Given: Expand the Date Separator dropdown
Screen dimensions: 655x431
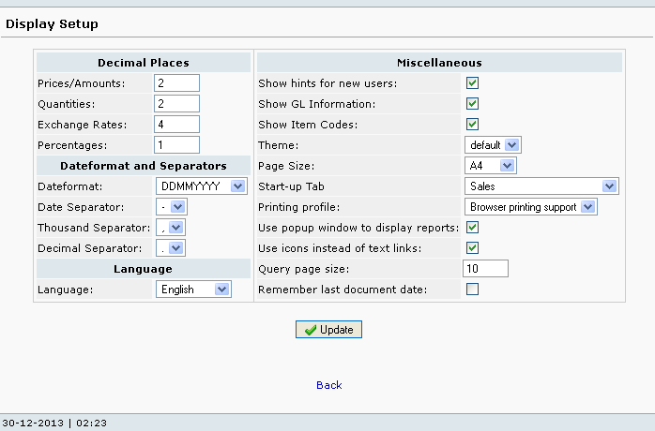Looking at the screenshot, I should tap(171, 207).
